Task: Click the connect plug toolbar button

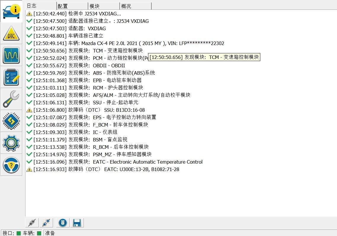Action: (x=32, y=223)
